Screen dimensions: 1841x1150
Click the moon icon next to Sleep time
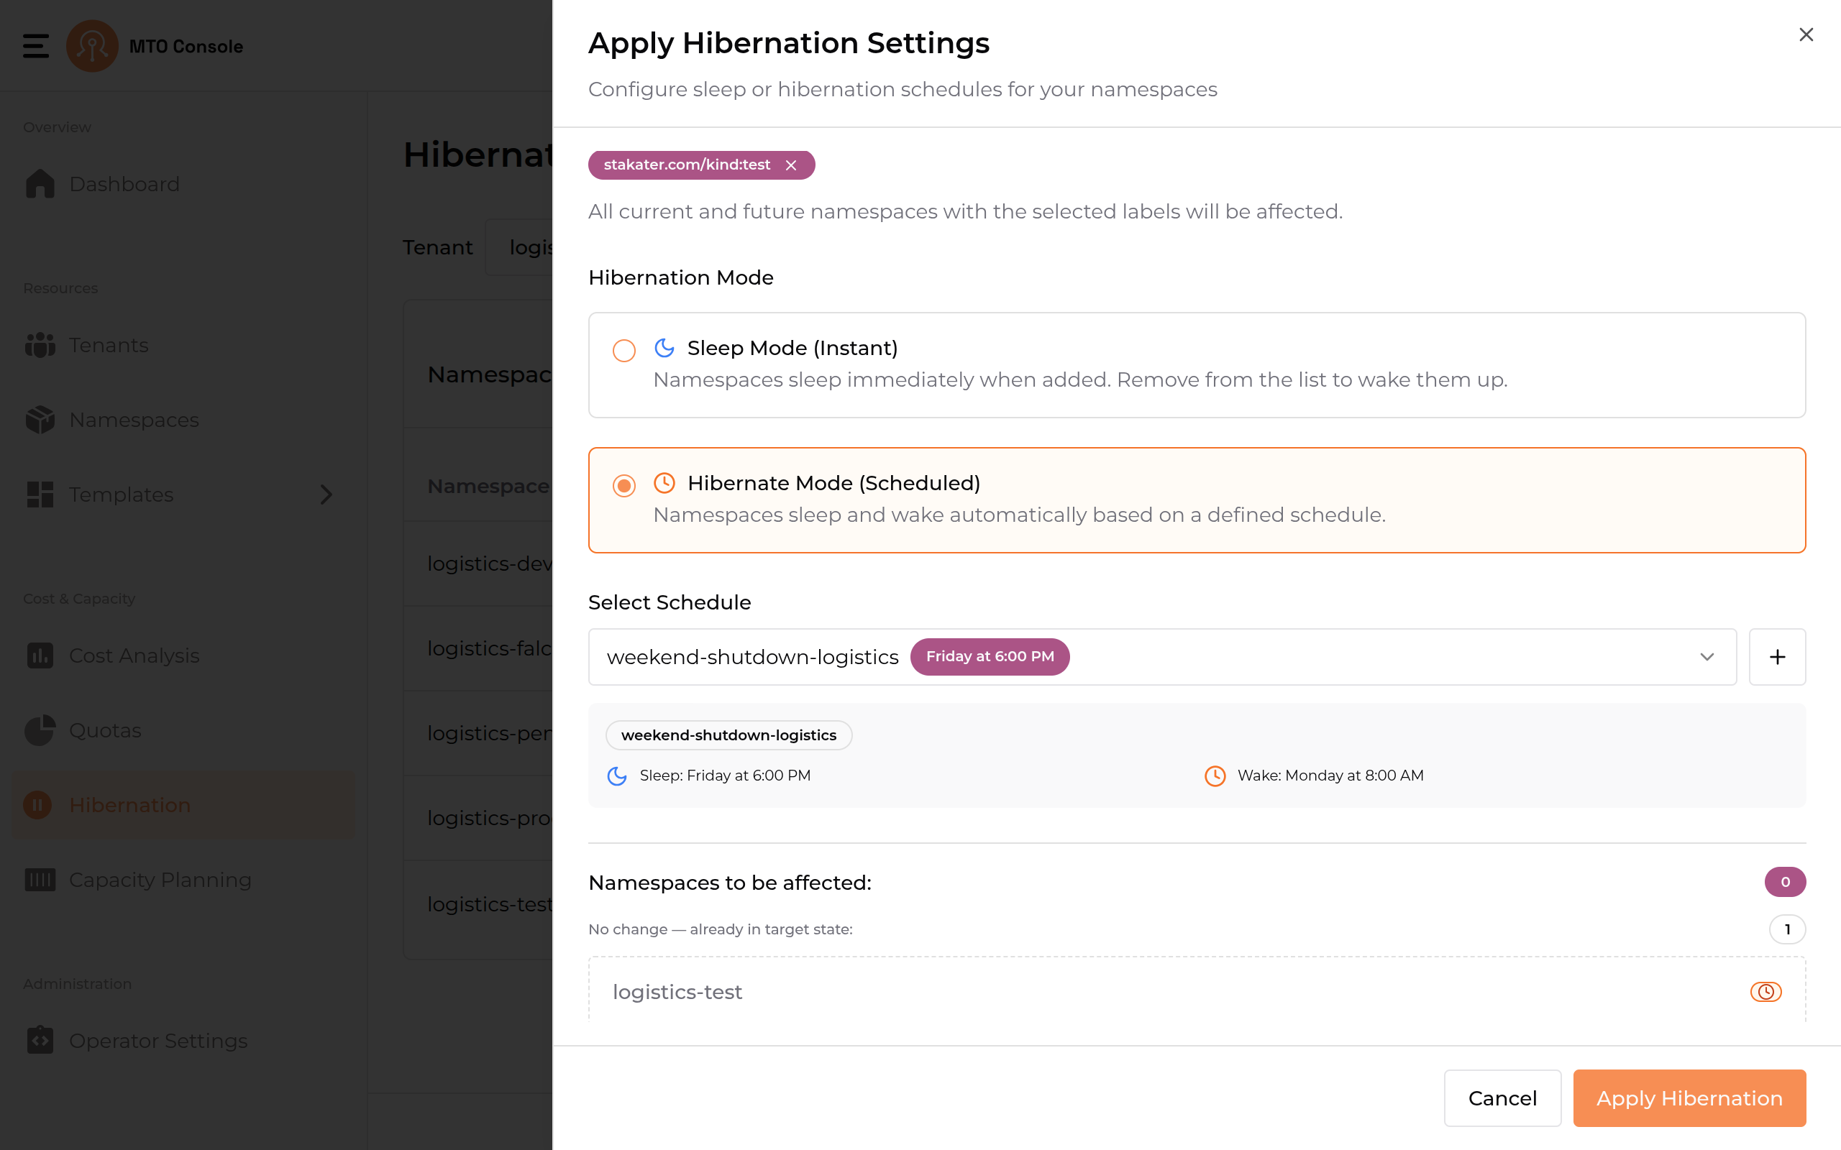617,776
